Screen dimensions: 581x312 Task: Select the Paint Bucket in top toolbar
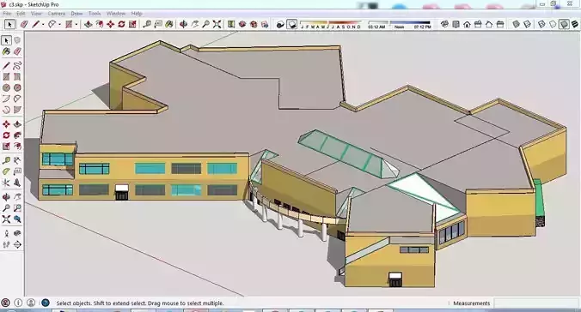[x=169, y=24]
